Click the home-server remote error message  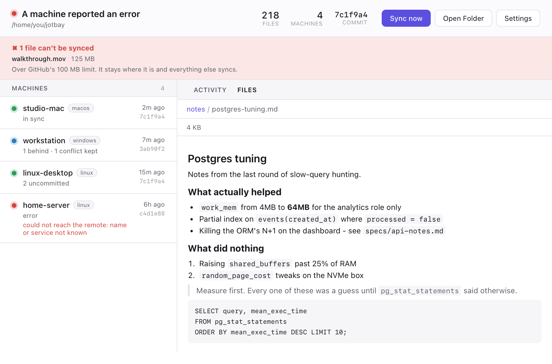75,229
